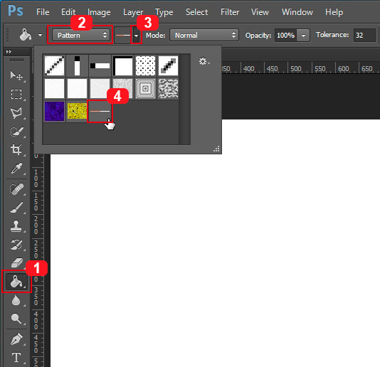Select the Blur tool
The width and height of the screenshot is (380, 367).
click(x=16, y=300)
